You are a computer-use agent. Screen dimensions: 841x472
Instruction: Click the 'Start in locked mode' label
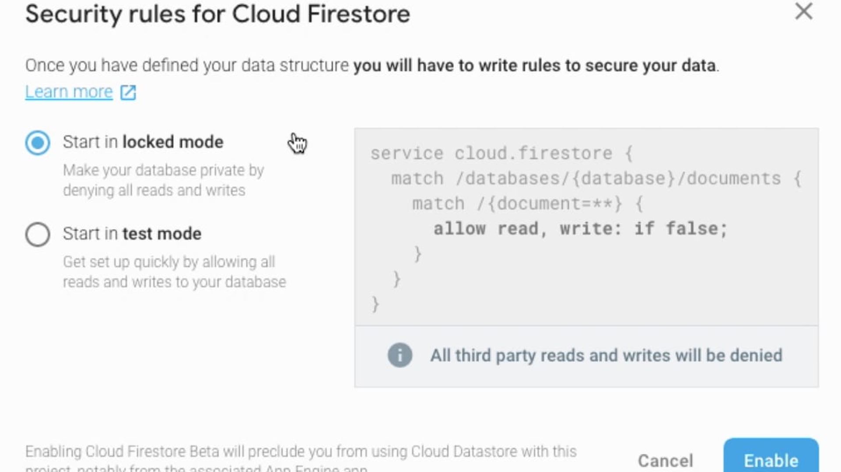coord(143,142)
